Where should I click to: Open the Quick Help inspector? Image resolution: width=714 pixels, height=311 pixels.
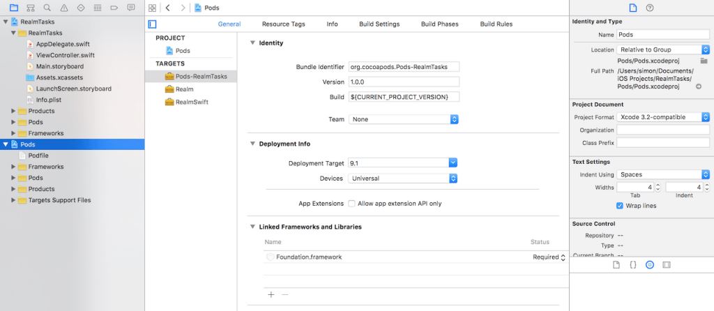(650, 8)
